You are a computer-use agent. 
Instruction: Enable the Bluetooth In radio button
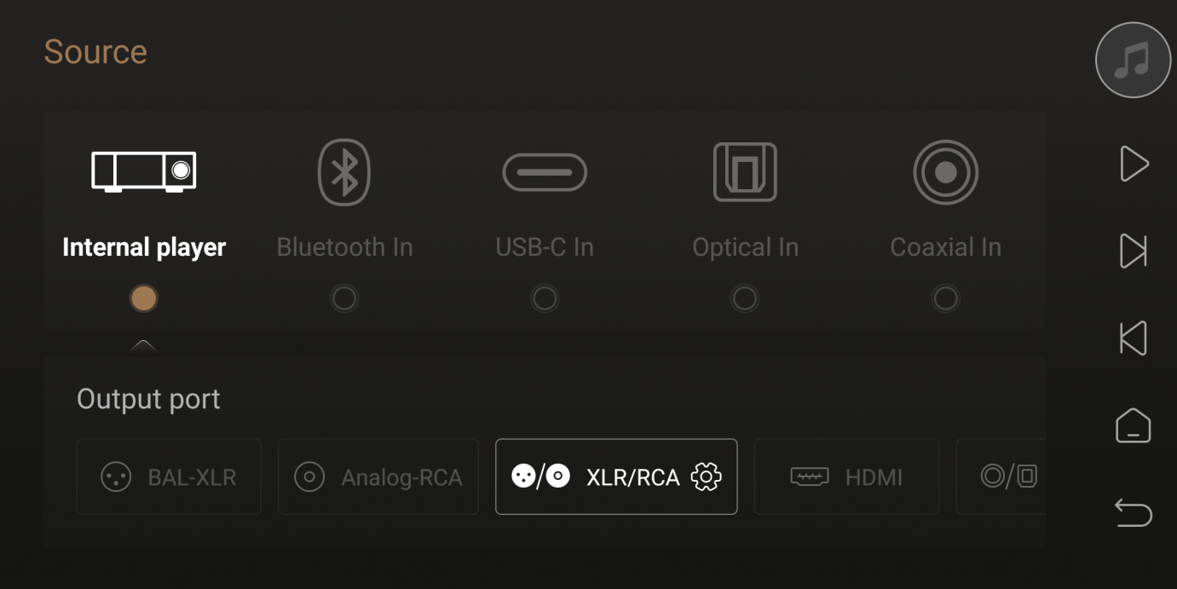tap(344, 298)
